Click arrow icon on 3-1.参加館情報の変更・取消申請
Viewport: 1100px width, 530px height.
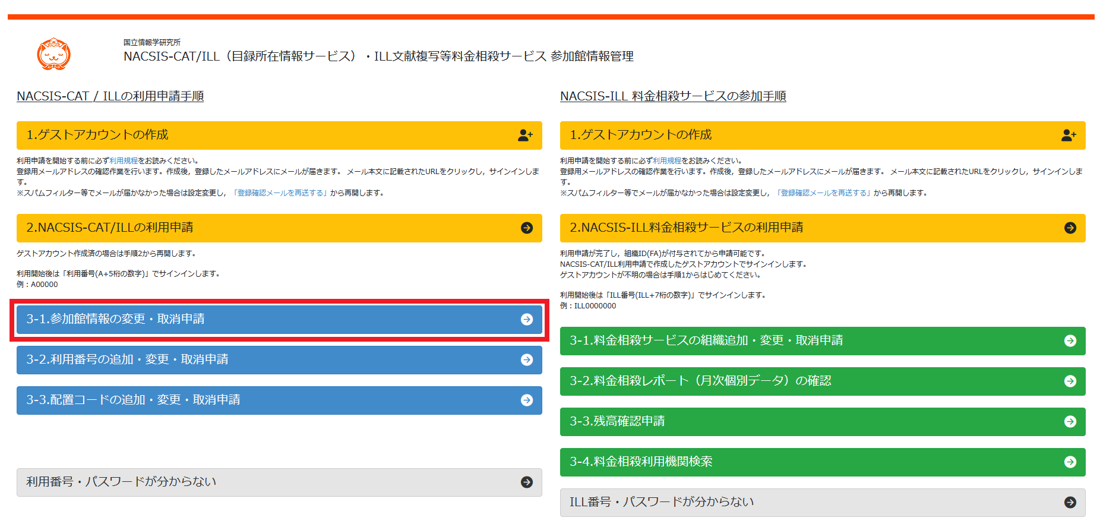coord(527,320)
